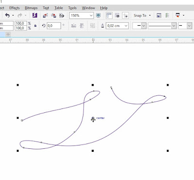Open the Table menu
Image resolution: width=194 pixels, height=180 pixels.
click(59, 8)
